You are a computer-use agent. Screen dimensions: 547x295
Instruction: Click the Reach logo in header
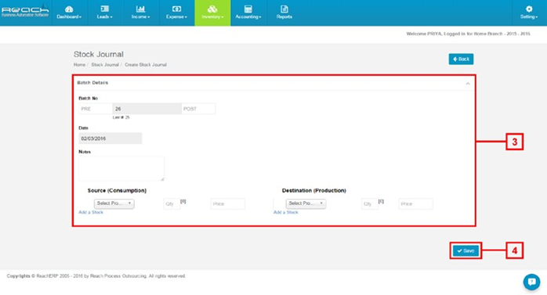point(25,12)
